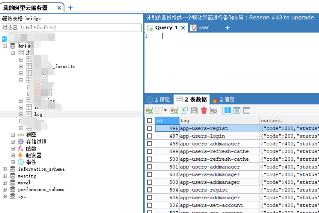Screen dimensions: 319x213
Task: Click the duplicate current row icon
Action: click(x=184, y=110)
